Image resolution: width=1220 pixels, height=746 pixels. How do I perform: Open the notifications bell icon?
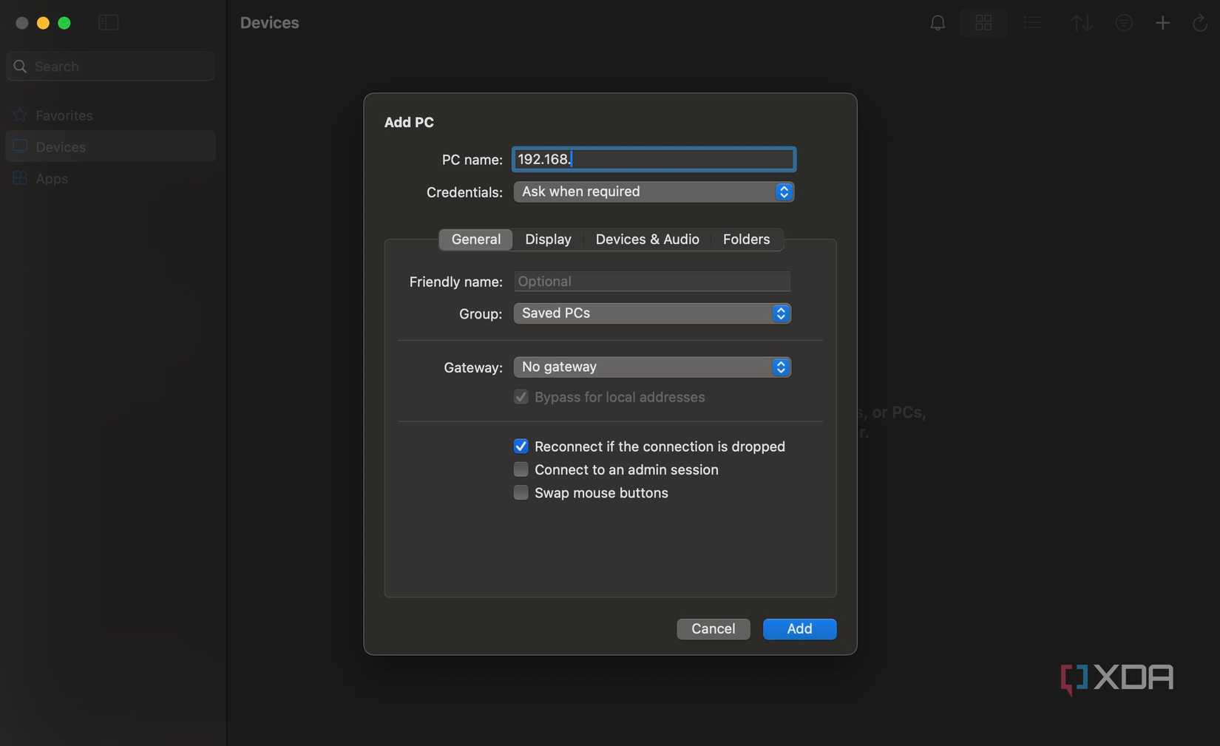(937, 22)
